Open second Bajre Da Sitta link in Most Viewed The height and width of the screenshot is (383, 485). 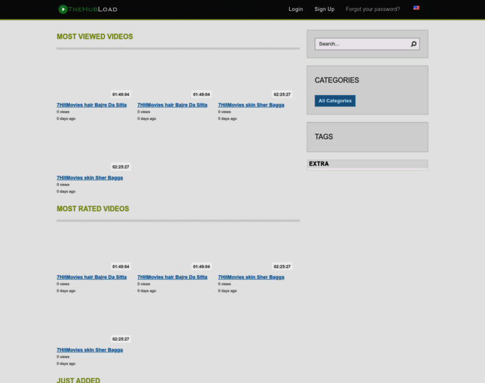tap(172, 105)
